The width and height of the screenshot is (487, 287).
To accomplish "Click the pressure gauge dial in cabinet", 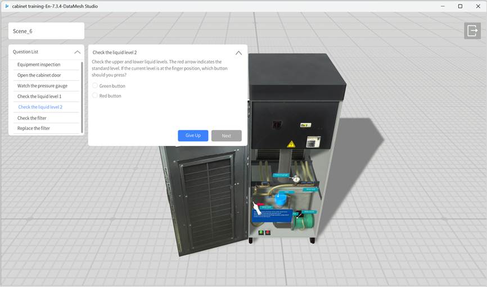I will (x=296, y=179).
